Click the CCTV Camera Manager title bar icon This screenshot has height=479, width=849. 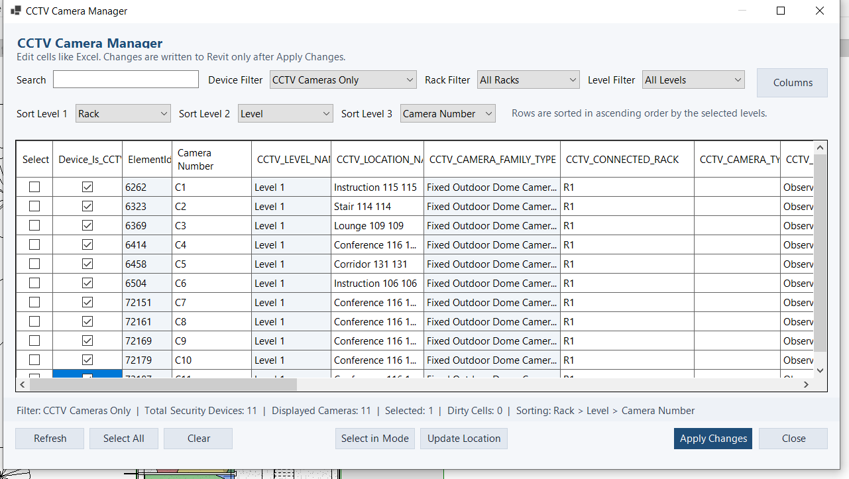[x=16, y=11]
